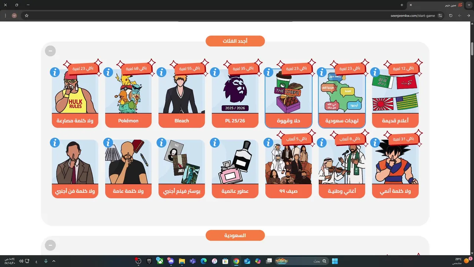This screenshot has height=267, width=474.
Task: Click the Pokémon orange label
Action: pos(128,121)
